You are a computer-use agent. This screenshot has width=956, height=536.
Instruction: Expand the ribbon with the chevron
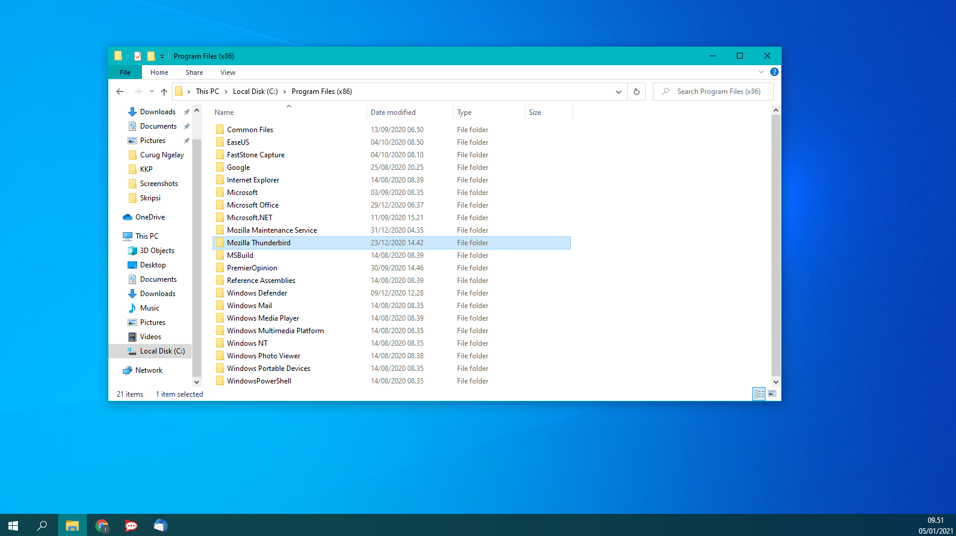pyautogui.click(x=761, y=72)
